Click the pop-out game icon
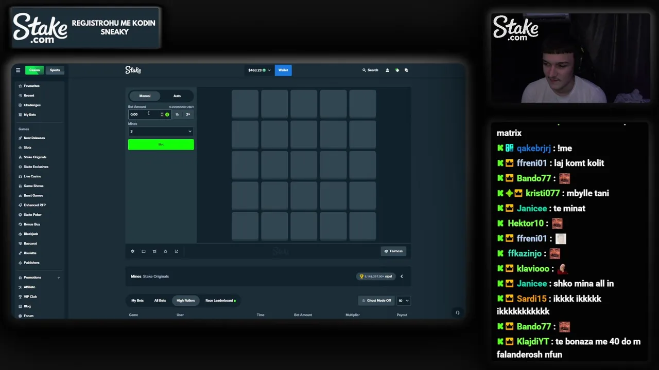The image size is (659, 370). tap(176, 251)
